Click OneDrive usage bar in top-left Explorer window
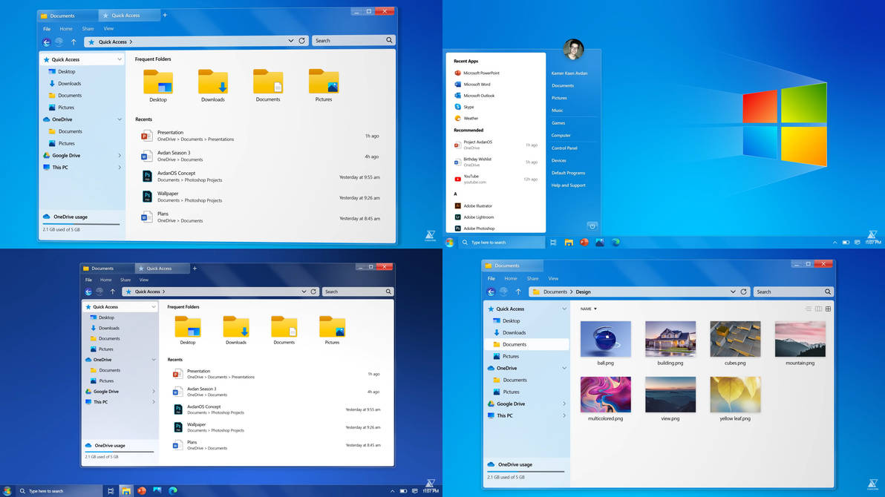The width and height of the screenshot is (885, 497). coord(82,224)
